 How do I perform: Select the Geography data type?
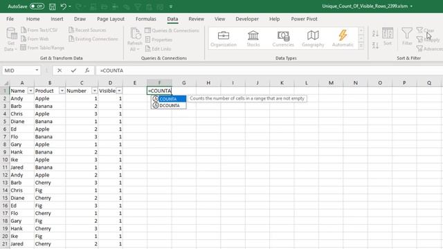313,39
